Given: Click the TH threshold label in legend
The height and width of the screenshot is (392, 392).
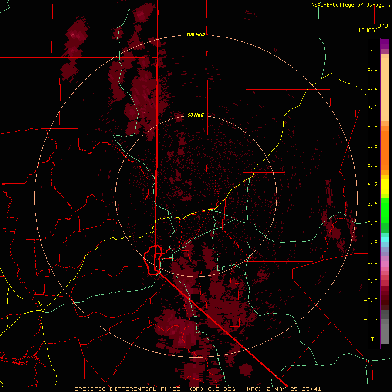Looking at the screenshot, I should tap(374, 339).
